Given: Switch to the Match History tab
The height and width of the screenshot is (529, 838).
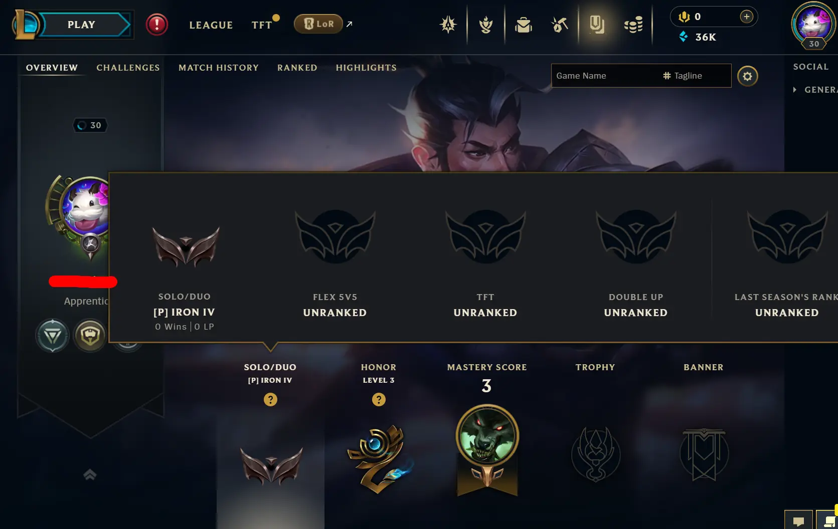Looking at the screenshot, I should [x=219, y=68].
